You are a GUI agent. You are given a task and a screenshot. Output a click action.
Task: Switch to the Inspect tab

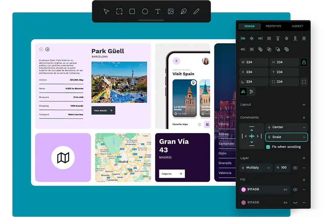pyautogui.click(x=297, y=26)
